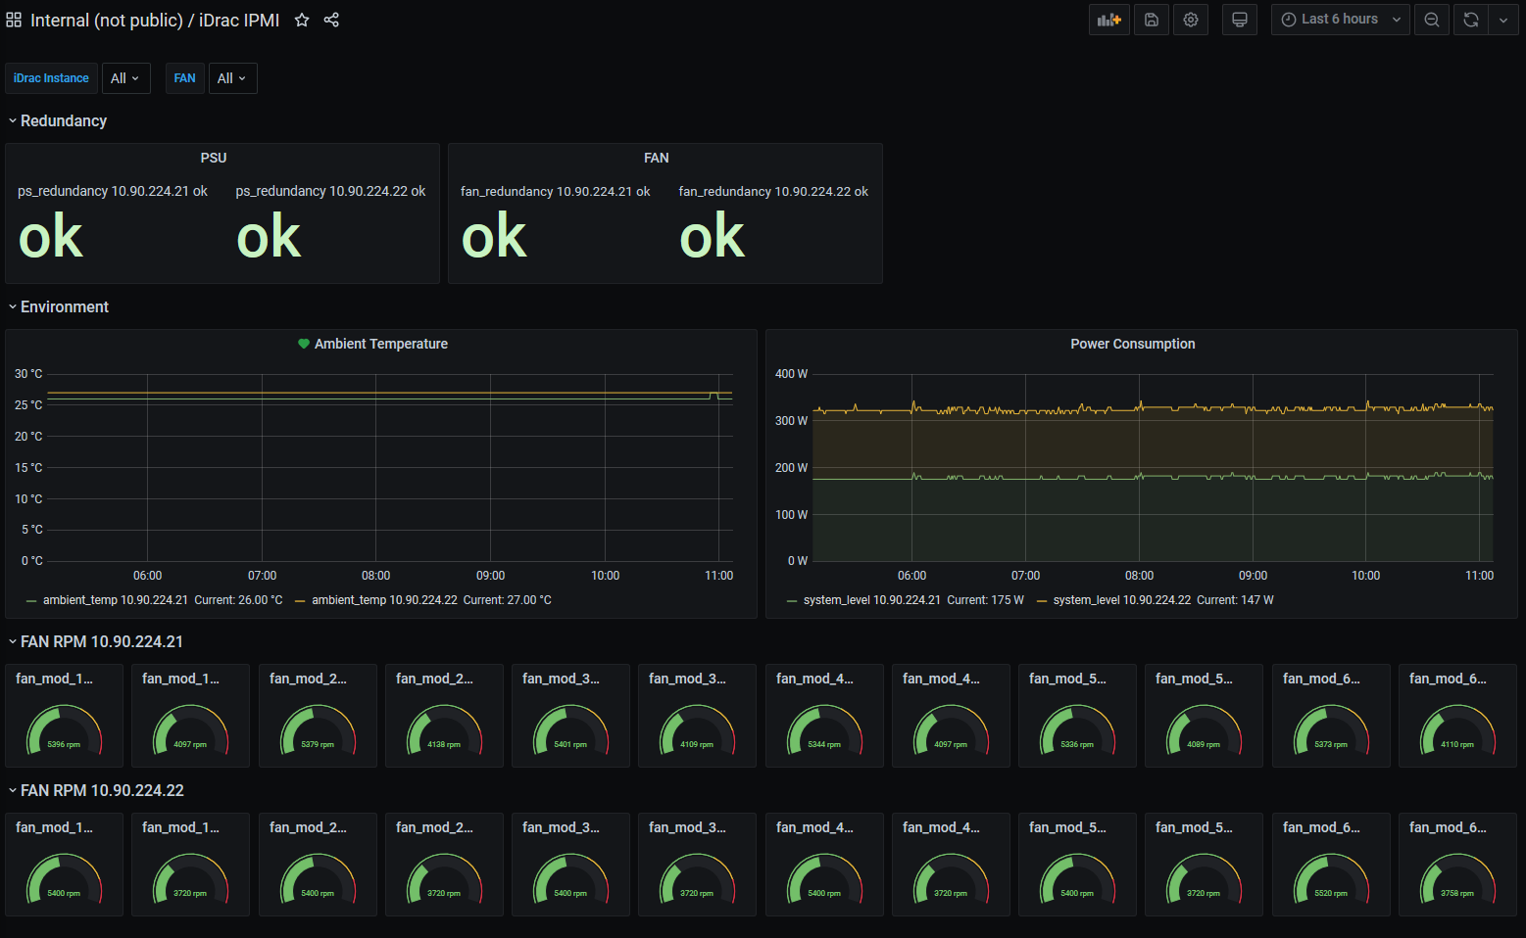The image size is (1526, 938).
Task: Click the Add panel icon
Action: click(1109, 20)
